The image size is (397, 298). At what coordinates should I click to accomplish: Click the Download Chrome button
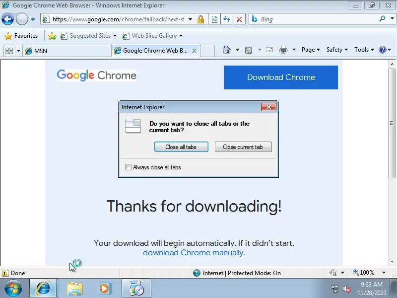pos(281,77)
